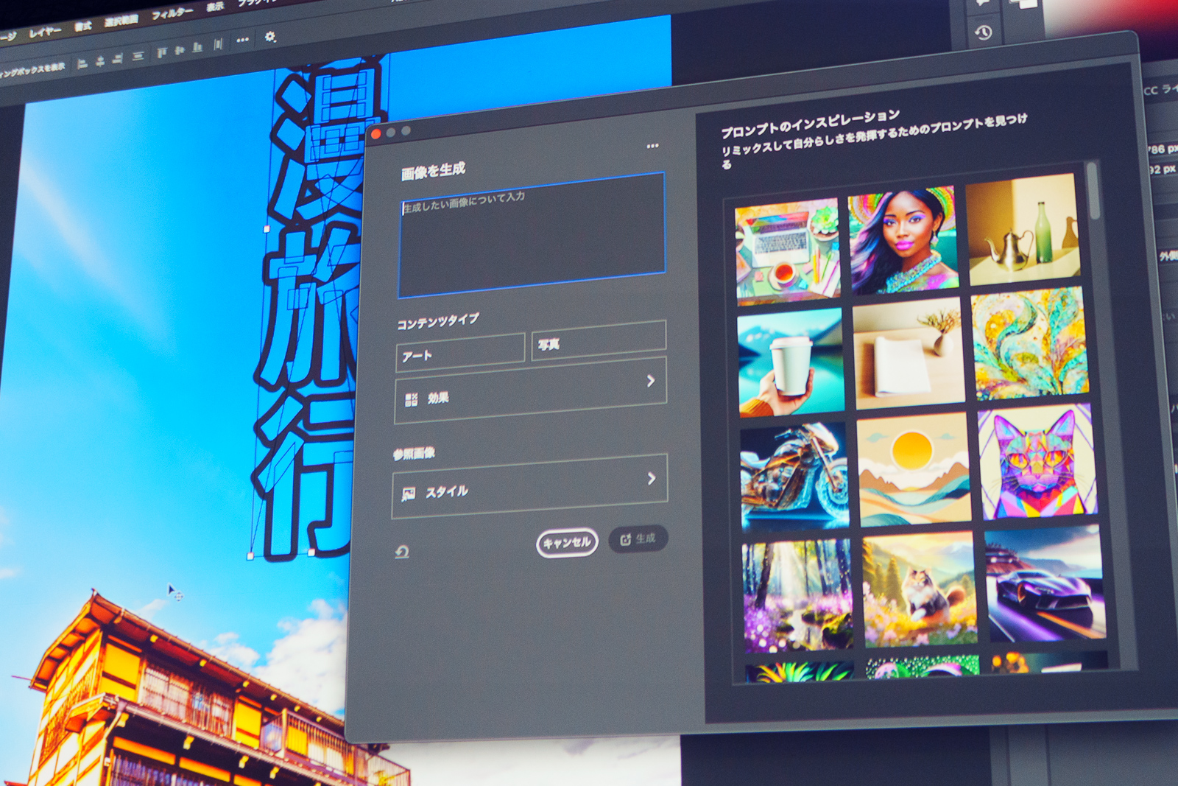Select the geometric cat thumbnail
This screenshot has width=1178, height=786.
(1037, 461)
